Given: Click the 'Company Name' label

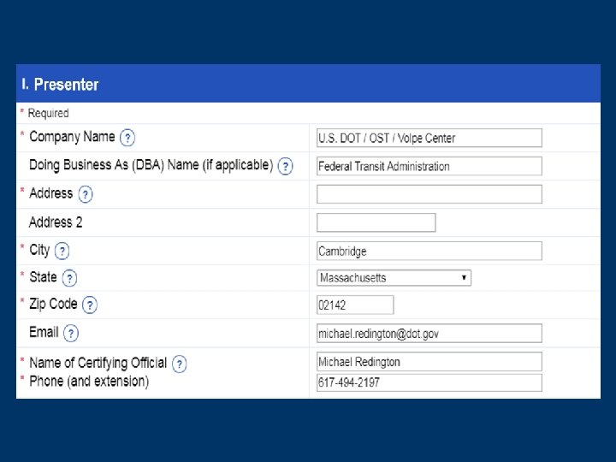Looking at the screenshot, I should point(72,137).
